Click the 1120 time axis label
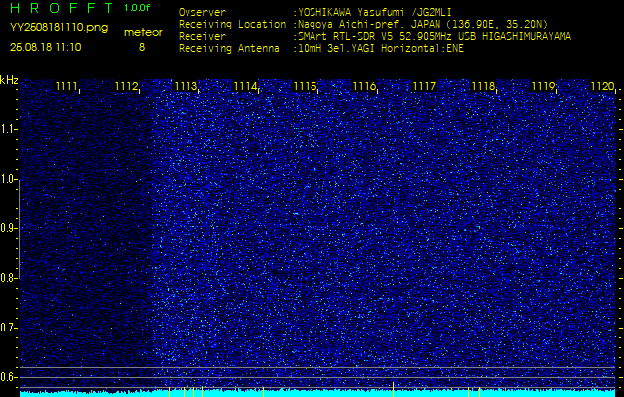The image size is (624, 397). (602, 86)
